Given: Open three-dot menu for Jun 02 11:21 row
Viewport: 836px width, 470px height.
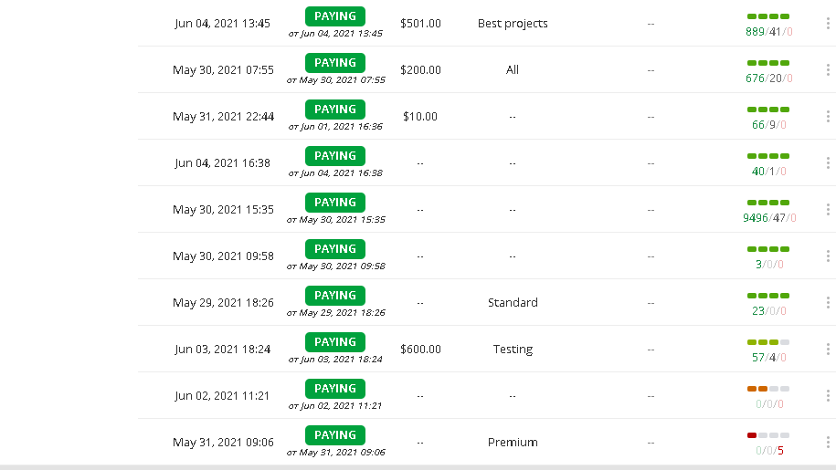Looking at the screenshot, I should [x=828, y=396].
